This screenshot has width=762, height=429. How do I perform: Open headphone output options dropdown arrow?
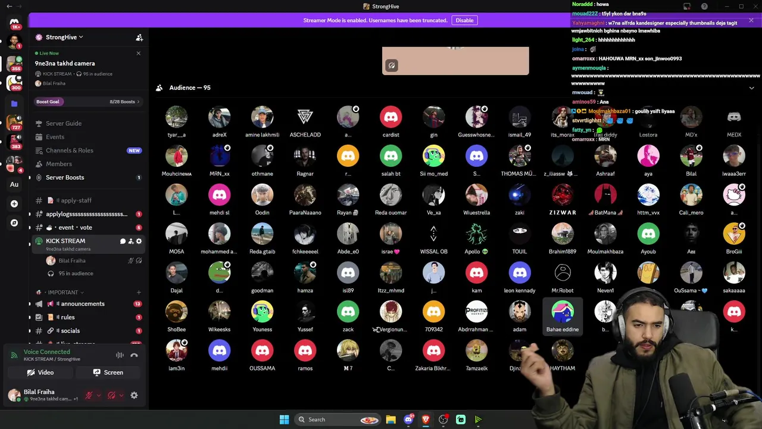(x=121, y=395)
